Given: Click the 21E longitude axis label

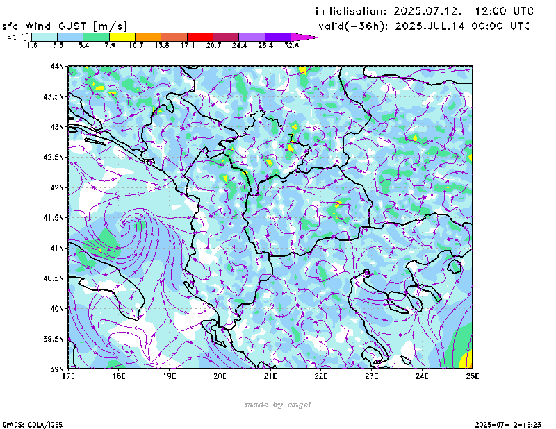Looking at the screenshot, I should 270,376.
